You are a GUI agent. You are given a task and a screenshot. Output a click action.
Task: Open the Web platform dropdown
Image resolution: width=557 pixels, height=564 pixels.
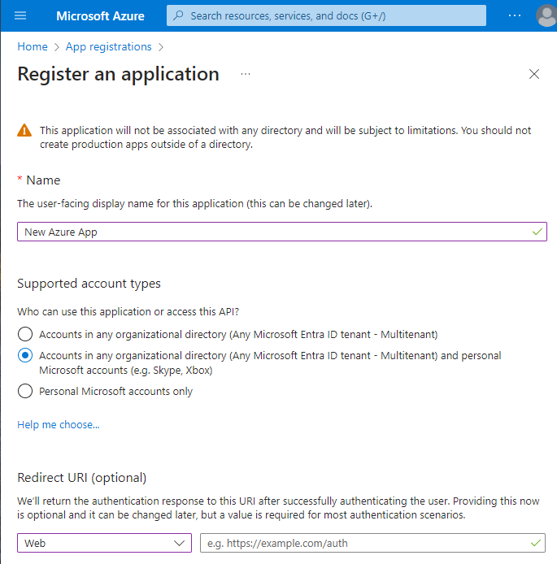coord(104,543)
